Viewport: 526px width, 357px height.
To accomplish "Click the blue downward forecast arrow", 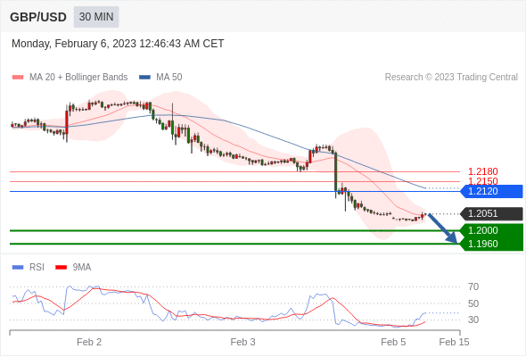I will (x=443, y=228).
